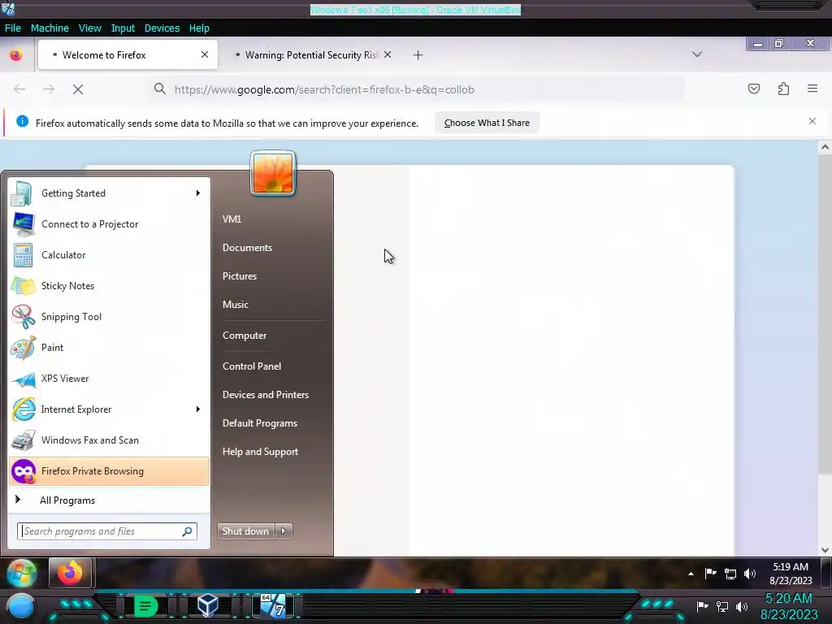Open guest network status icon
This screenshot has width=832, height=624.
pyautogui.click(x=730, y=574)
